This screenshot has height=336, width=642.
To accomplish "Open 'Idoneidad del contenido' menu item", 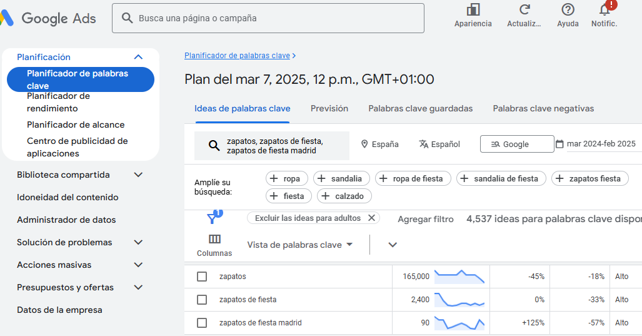I will pos(68,197).
